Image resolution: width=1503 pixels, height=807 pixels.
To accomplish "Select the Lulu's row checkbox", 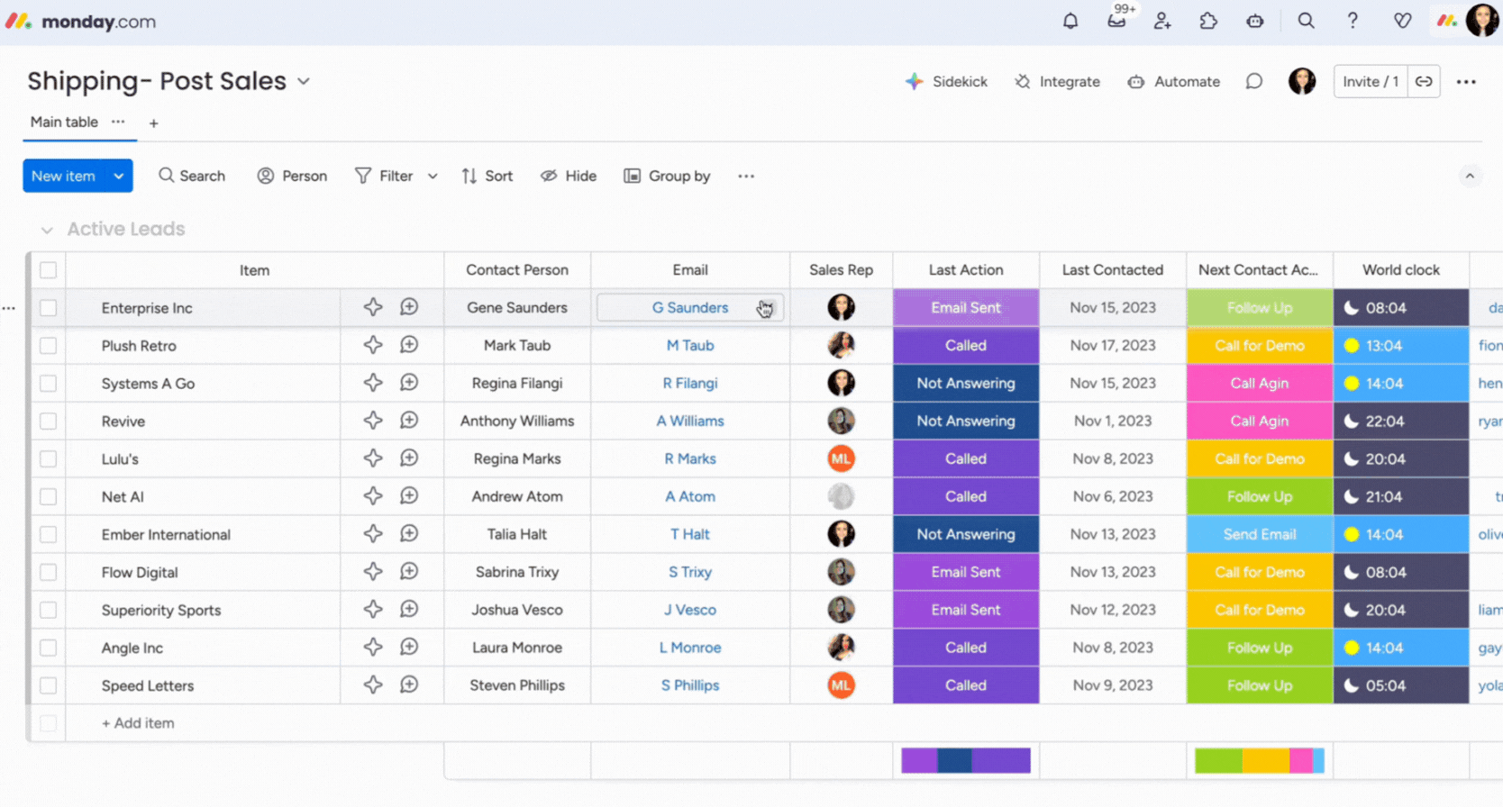I will [49, 459].
